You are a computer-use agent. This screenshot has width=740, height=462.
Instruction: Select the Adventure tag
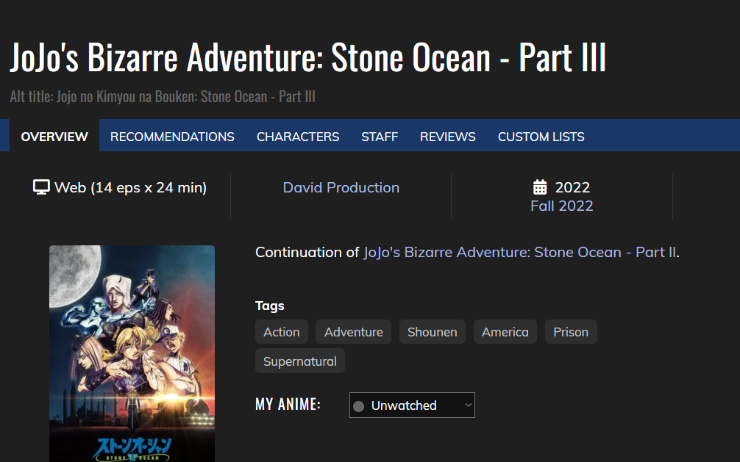[354, 332]
